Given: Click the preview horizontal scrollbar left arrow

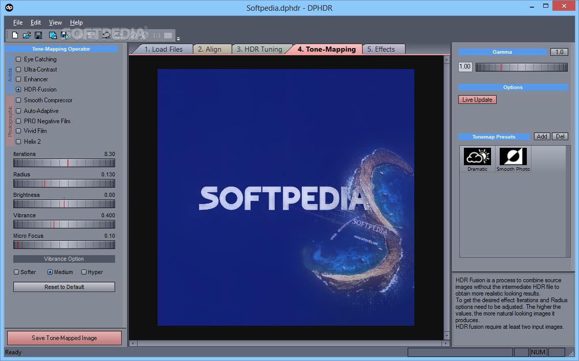Looking at the screenshot, I should pos(133,343).
